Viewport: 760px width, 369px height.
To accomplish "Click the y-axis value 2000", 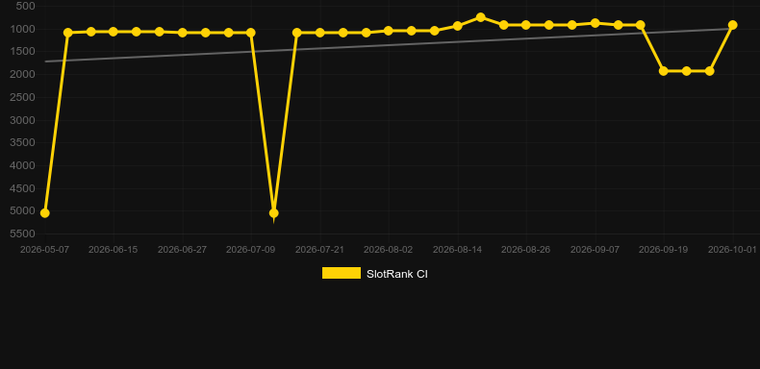I will tap(23, 74).
